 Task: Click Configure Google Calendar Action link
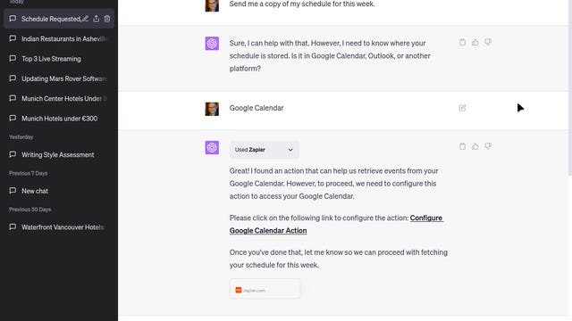tap(336, 224)
